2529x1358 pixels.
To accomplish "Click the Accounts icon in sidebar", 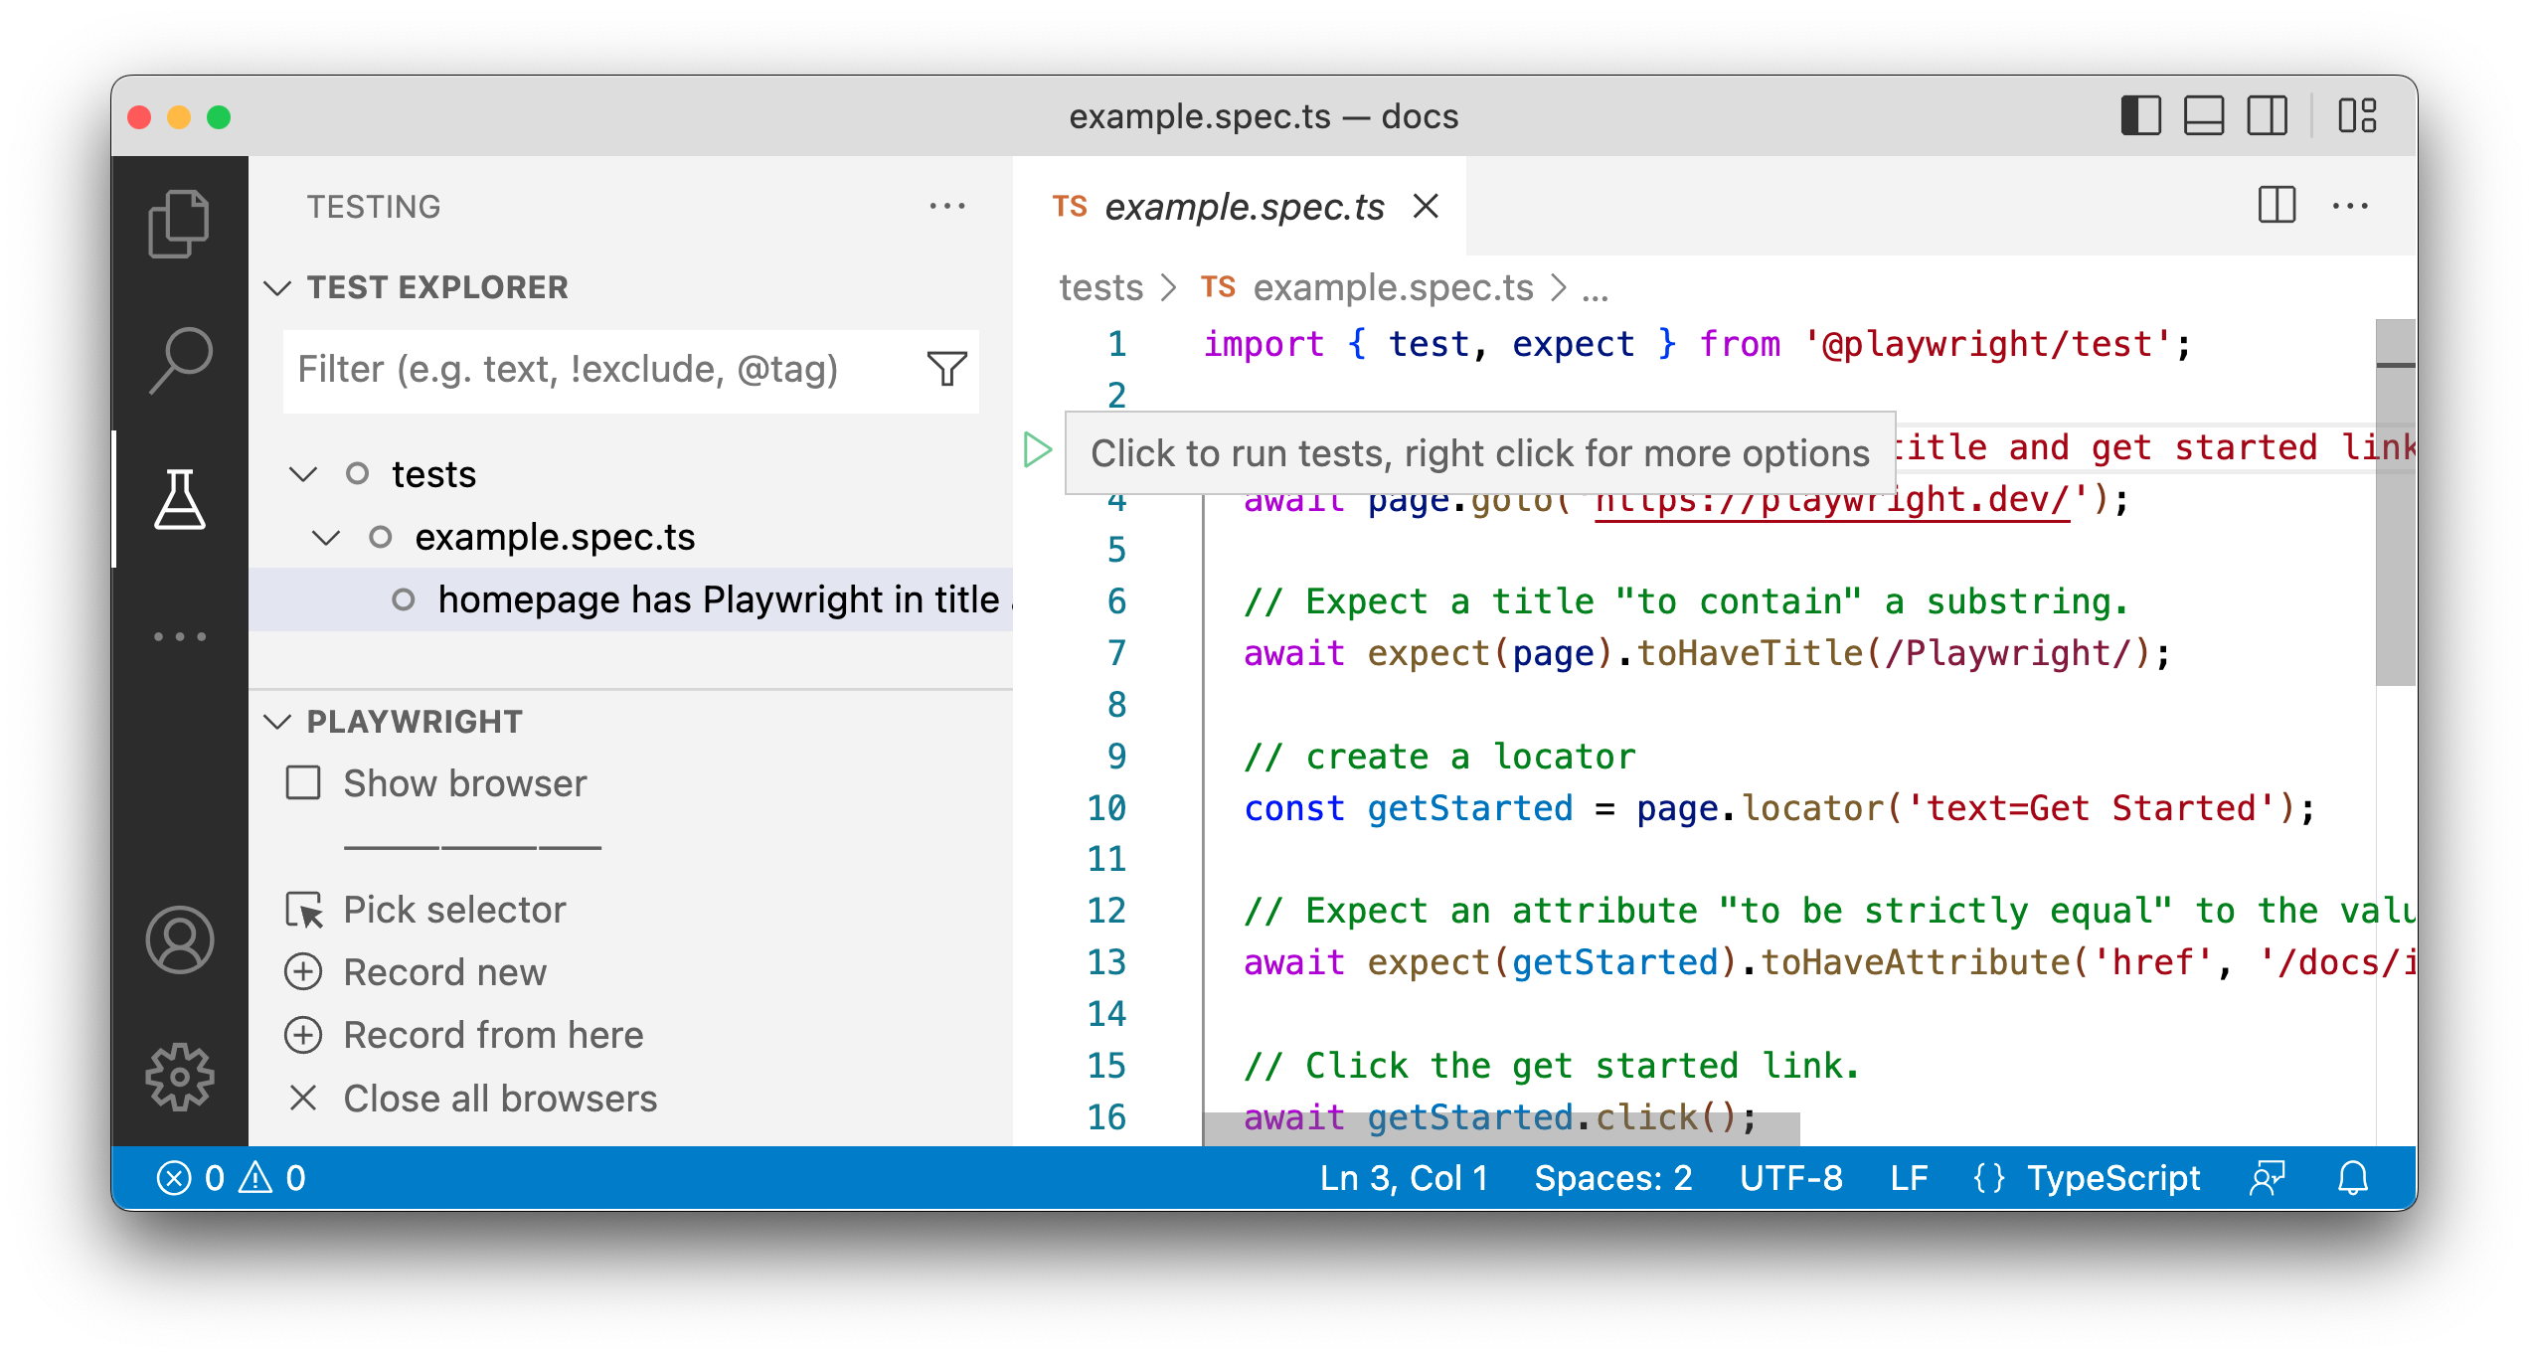I will coord(181,938).
